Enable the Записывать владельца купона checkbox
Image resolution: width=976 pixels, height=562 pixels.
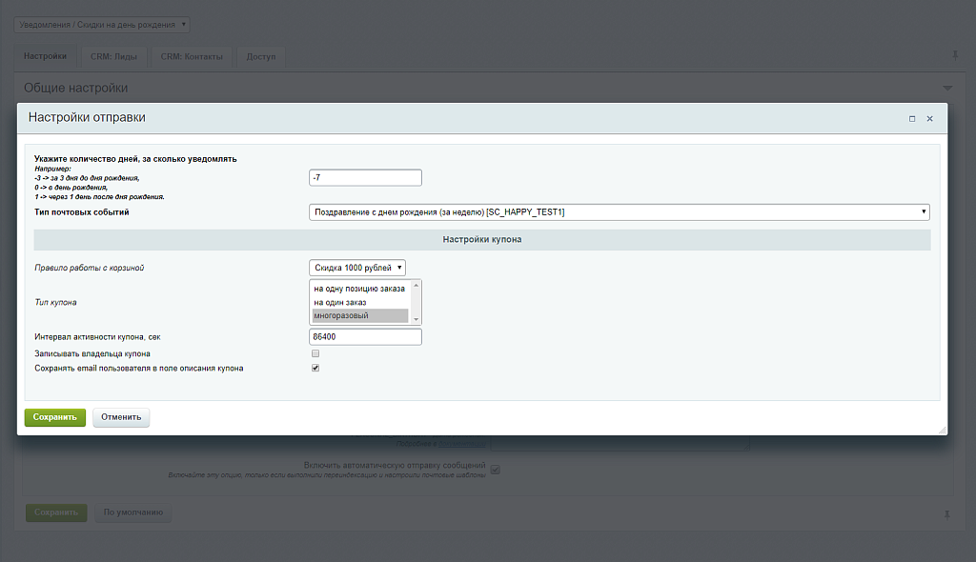315,353
